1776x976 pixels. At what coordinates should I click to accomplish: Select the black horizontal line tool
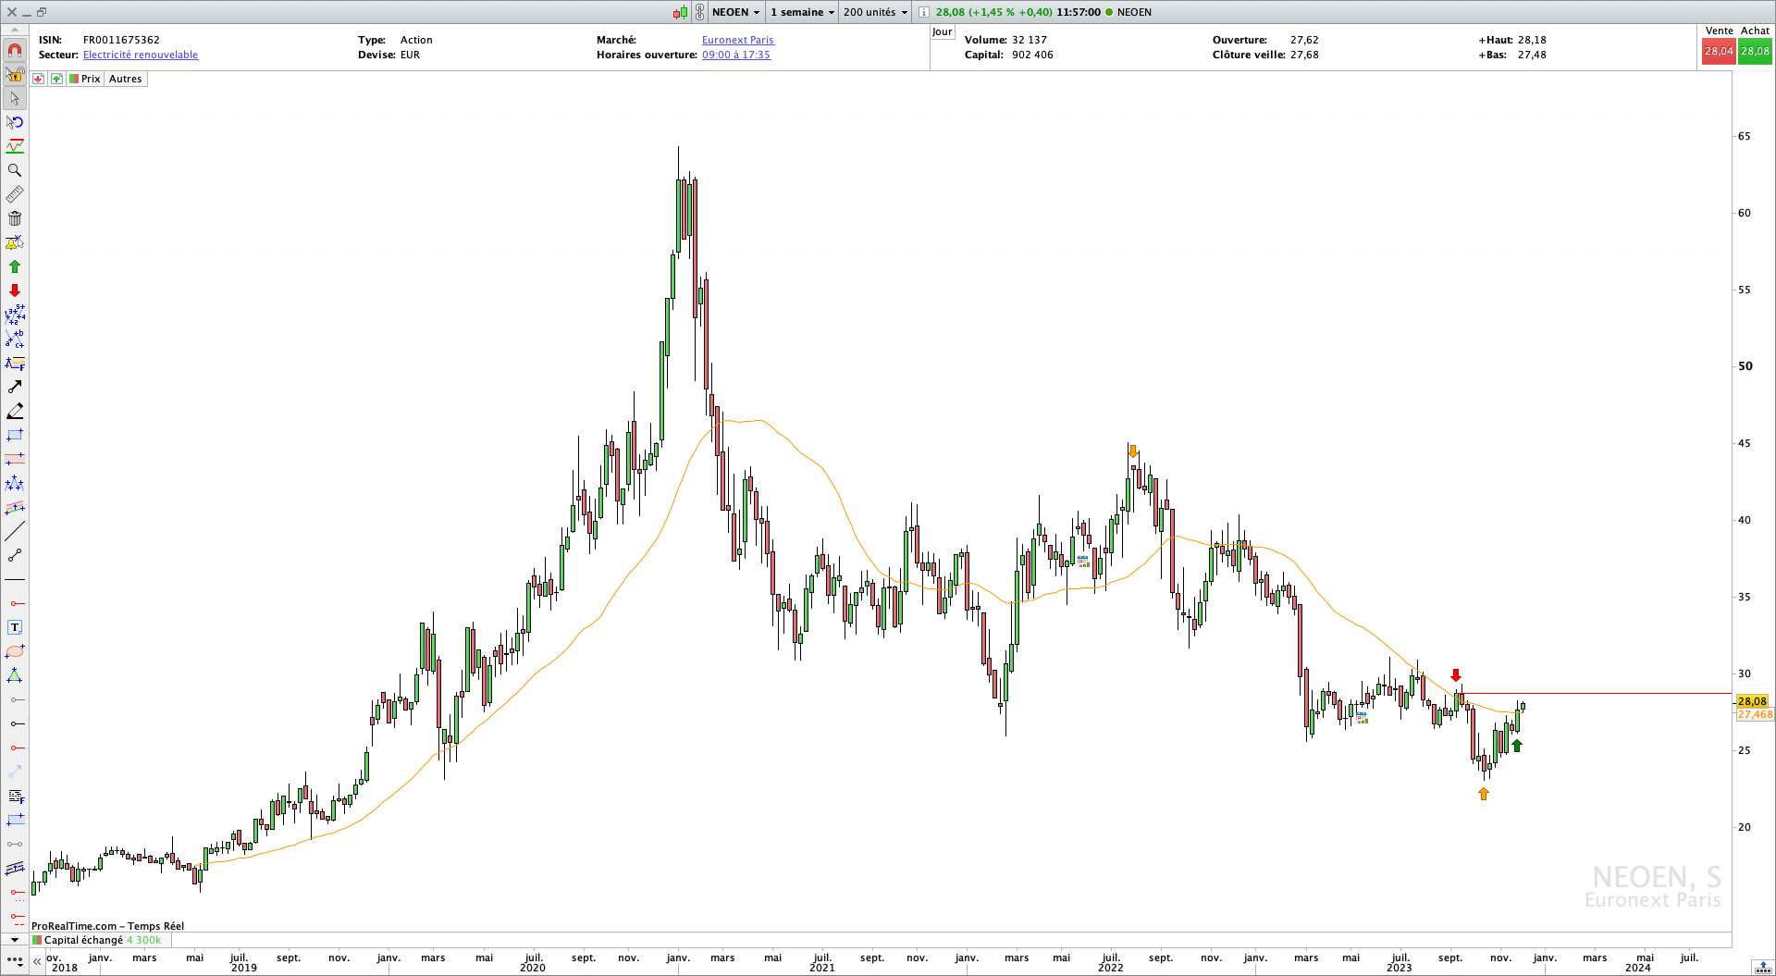click(x=15, y=579)
